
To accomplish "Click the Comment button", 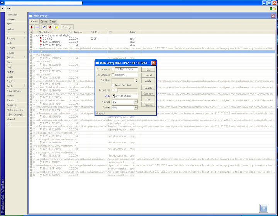I will pos(148,93).
